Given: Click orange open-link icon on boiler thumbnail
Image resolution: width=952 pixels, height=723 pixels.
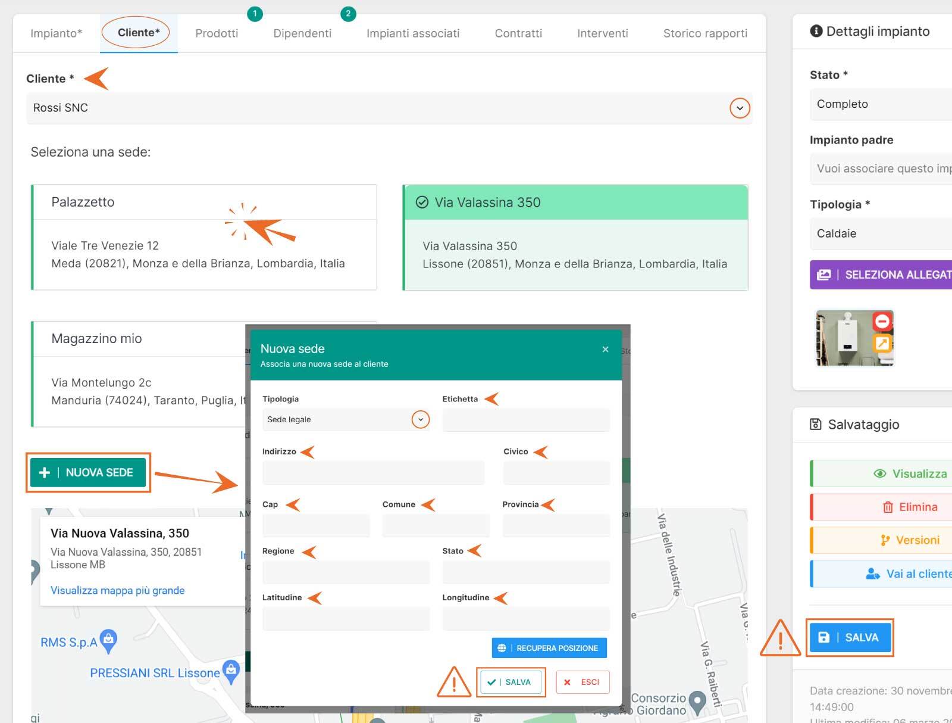Looking at the screenshot, I should pyautogui.click(x=882, y=343).
